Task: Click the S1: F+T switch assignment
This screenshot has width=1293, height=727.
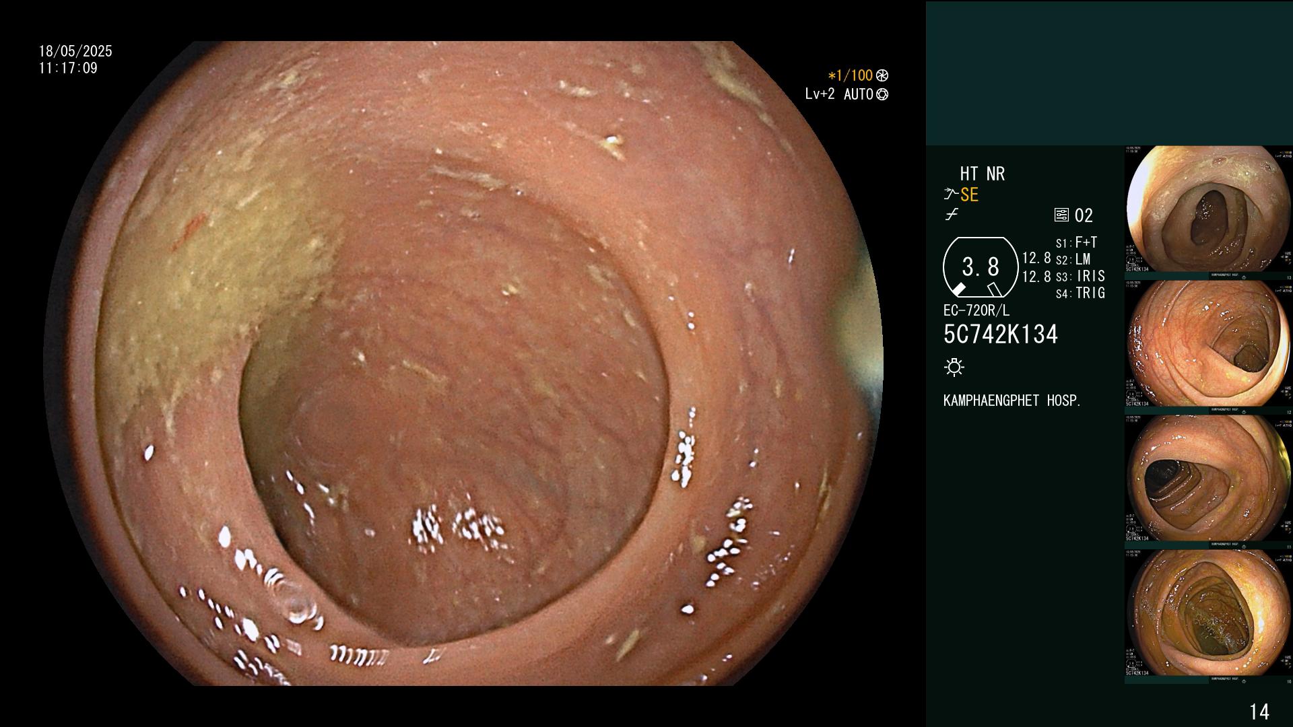Action: (x=1076, y=242)
